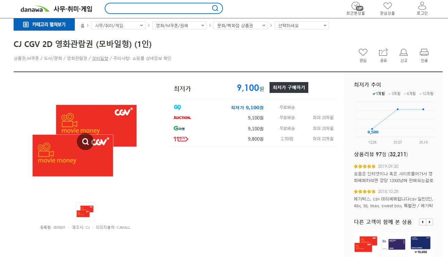Open the 사무/취미/게임 breadcrumb dropdown
Screen dimensions: 448x257
pos(118,26)
